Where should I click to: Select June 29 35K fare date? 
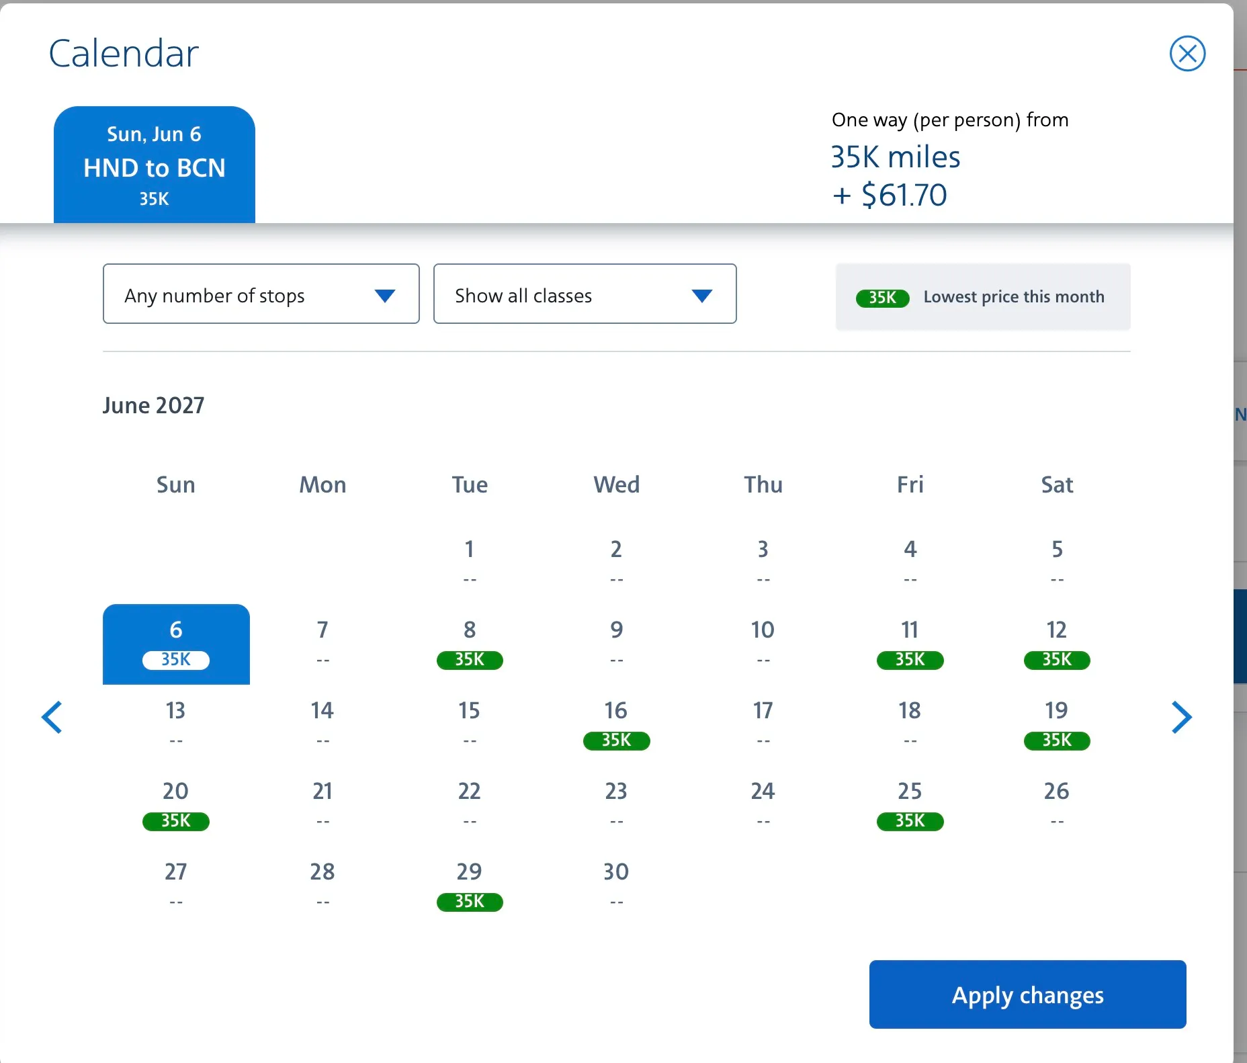(x=470, y=886)
